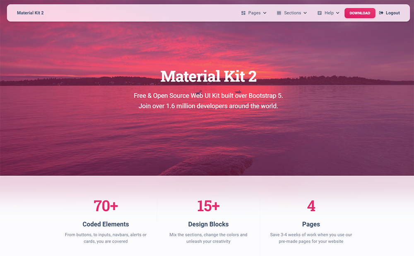Click the Design Blocks heading
This screenshot has height=256, width=414.
click(x=208, y=224)
